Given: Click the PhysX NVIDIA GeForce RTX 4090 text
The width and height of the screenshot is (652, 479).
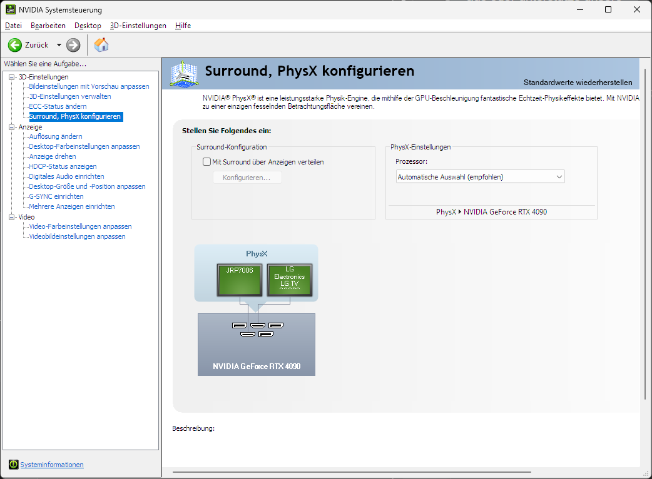Looking at the screenshot, I should tap(491, 212).
